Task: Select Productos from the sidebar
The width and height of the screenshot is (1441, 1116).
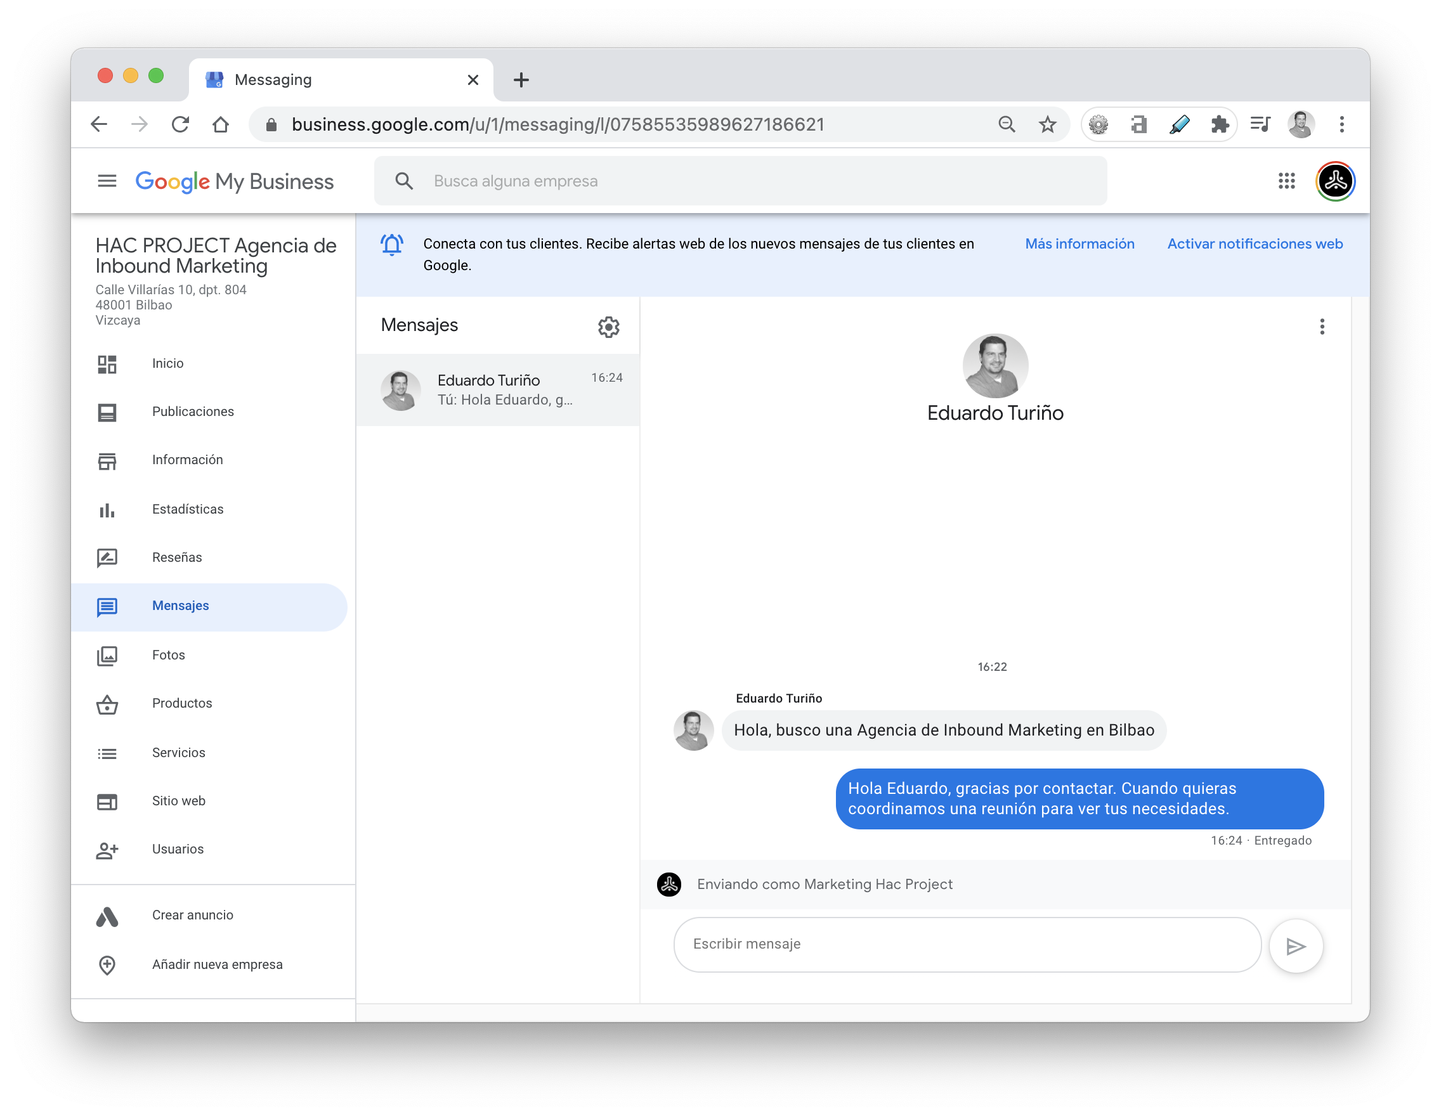Action: pyautogui.click(x=182, y=703)
